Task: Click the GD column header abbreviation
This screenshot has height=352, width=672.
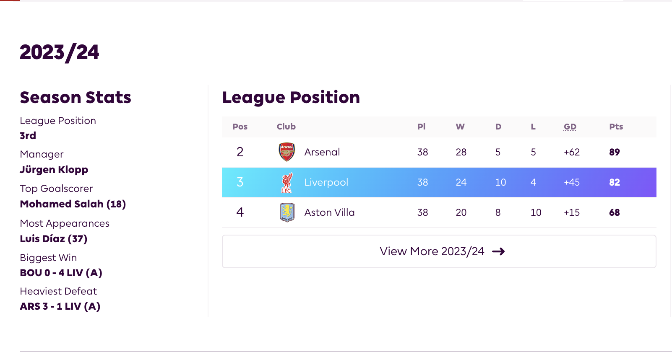Action: 570,127
